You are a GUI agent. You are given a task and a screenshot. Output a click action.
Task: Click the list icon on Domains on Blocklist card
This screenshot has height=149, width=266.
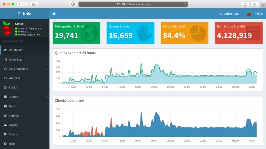253,33
